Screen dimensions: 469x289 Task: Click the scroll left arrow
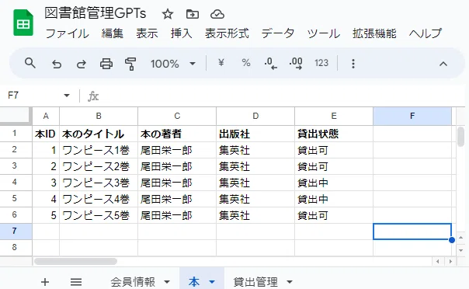click(438, 262)
